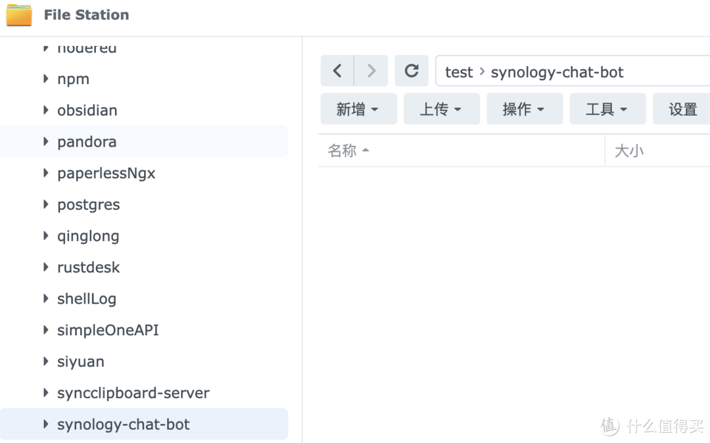Click the triangle icon beside simpleOneAPI
The height and width of the screenshot is (443, 710).
(x=45, y=330)
